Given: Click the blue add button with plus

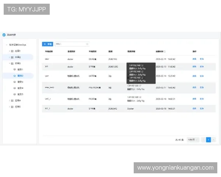Looking at the screenshot, I should point(47,44).
